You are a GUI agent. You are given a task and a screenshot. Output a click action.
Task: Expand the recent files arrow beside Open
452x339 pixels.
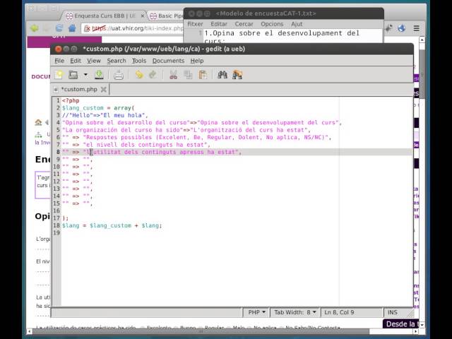[85, 75]
